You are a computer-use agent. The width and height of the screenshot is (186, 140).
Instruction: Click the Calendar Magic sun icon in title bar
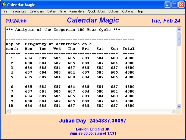(x=4, y=4)
